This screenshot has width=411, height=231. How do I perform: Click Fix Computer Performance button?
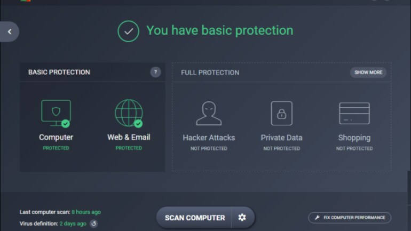point(350,218)
